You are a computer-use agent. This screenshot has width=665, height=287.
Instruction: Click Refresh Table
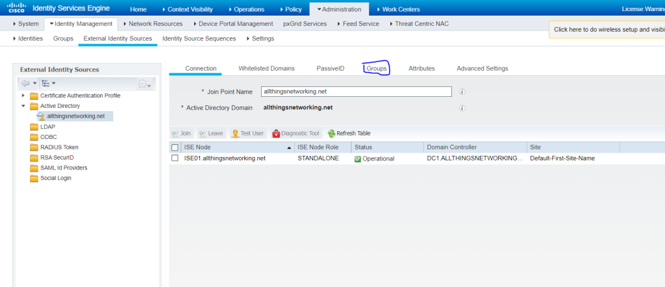(349, 134)
